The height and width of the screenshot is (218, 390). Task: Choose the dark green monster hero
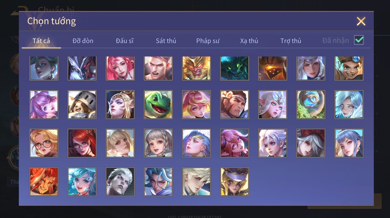[x=234, y=68]
